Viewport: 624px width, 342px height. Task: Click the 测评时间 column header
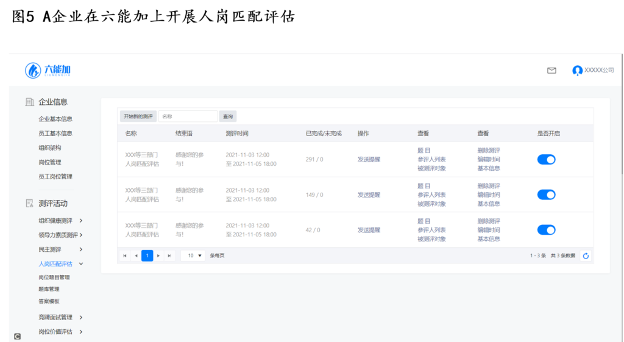pos(237,134)
